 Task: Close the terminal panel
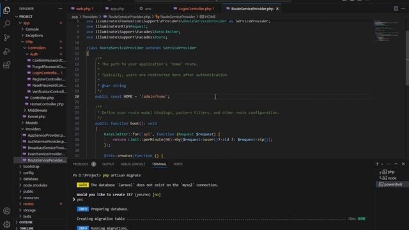(x=403, y=164)
